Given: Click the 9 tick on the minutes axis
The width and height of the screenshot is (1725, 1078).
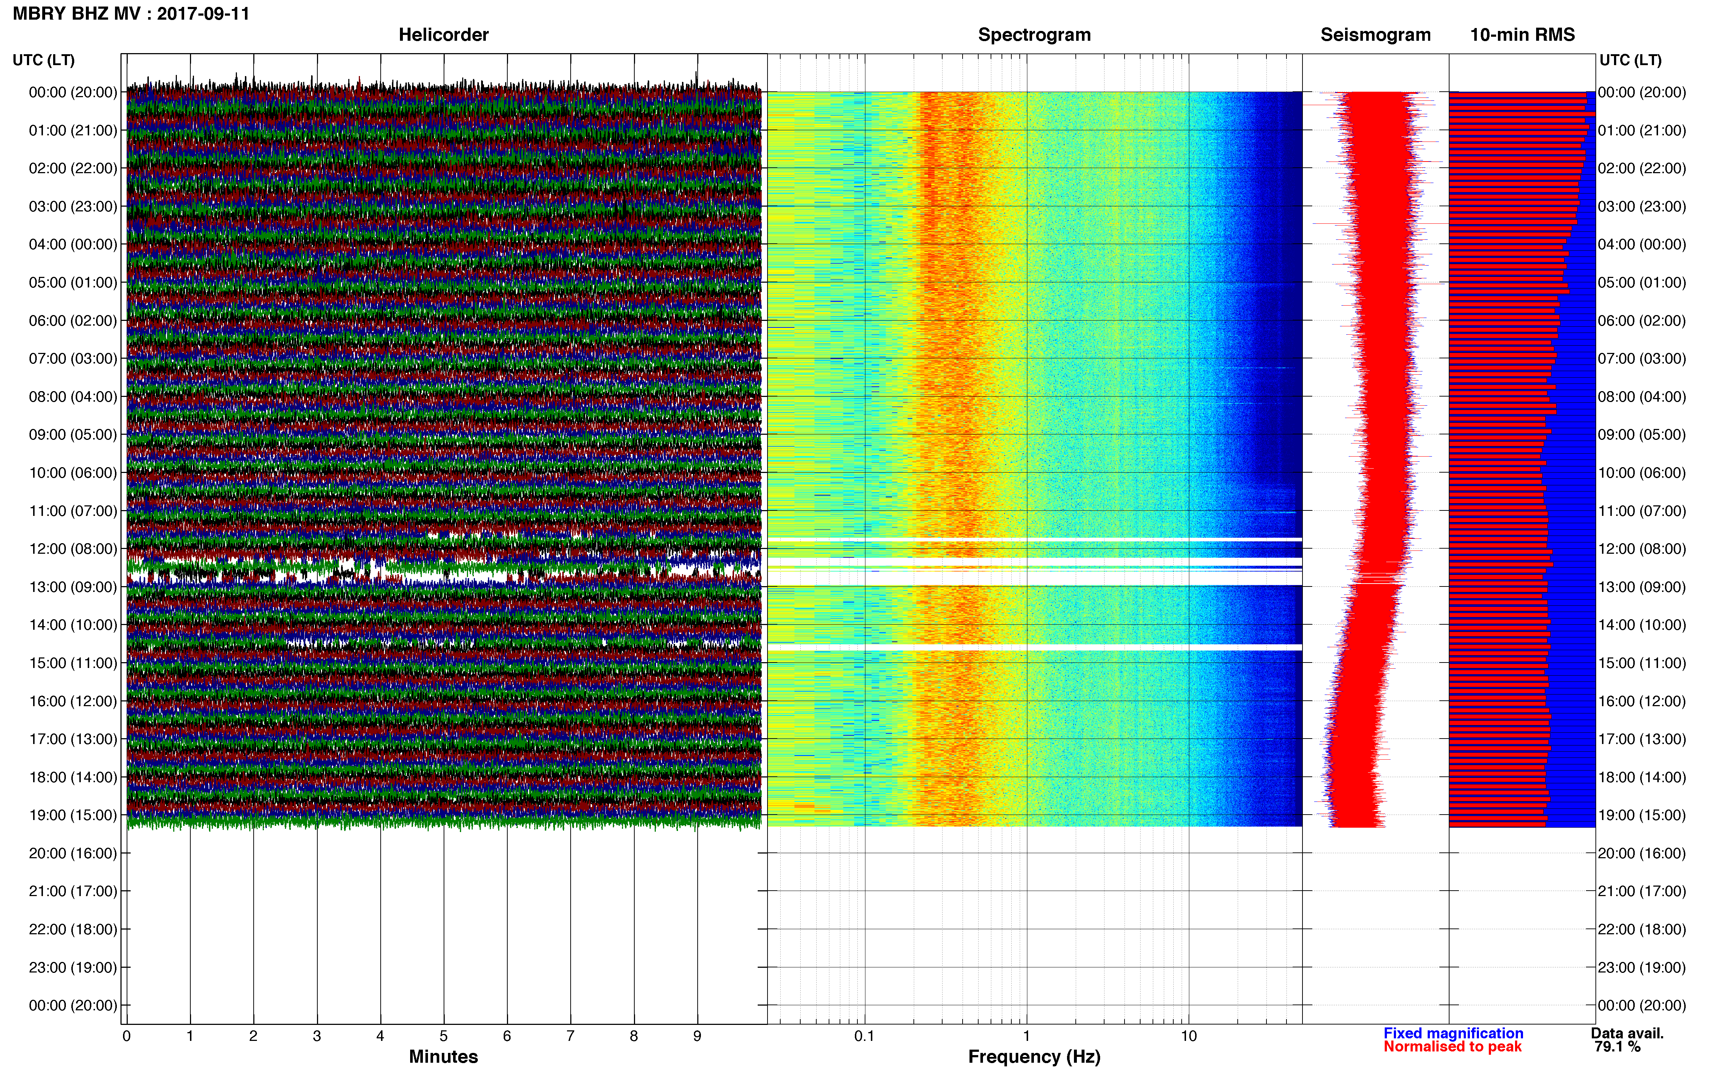Looking at the screenshot, I should (697, 1036).
